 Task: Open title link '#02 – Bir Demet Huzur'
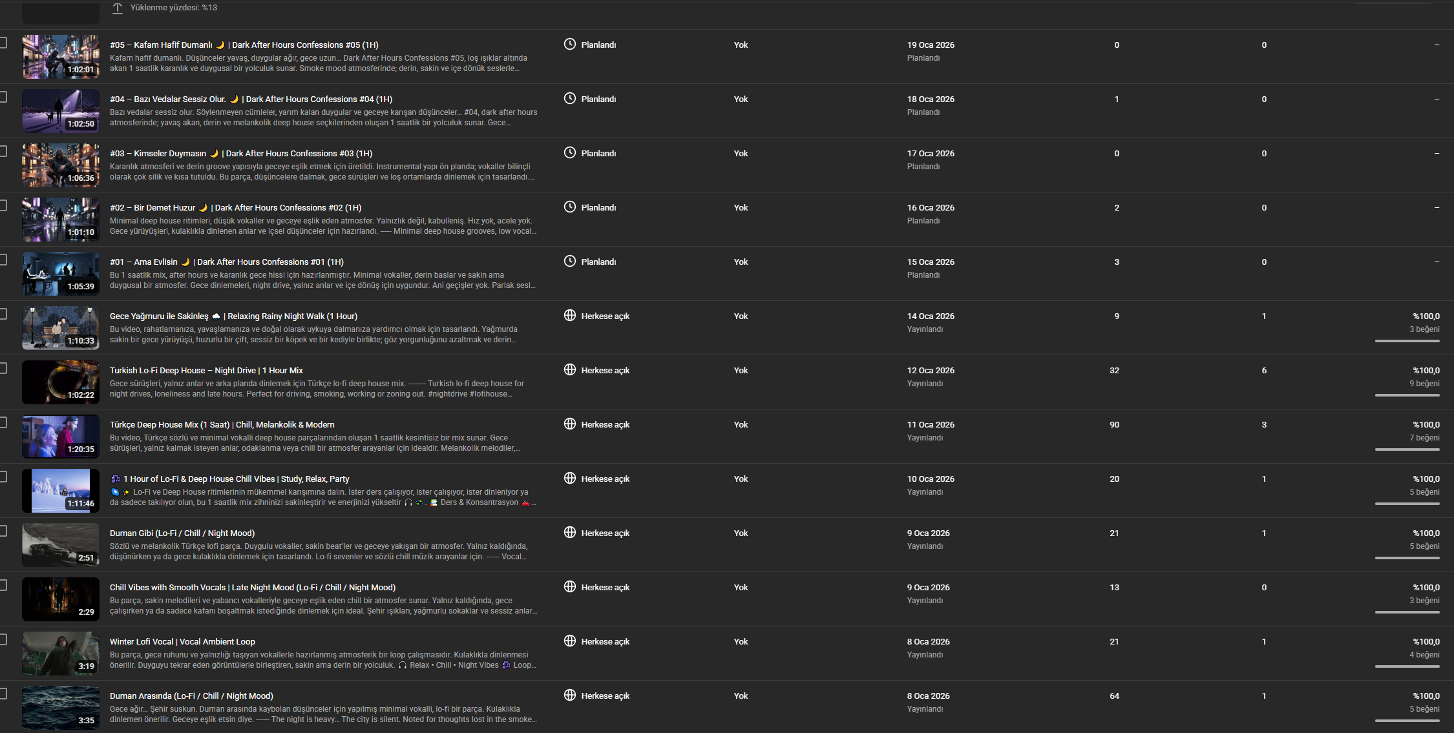click(153, 207)
